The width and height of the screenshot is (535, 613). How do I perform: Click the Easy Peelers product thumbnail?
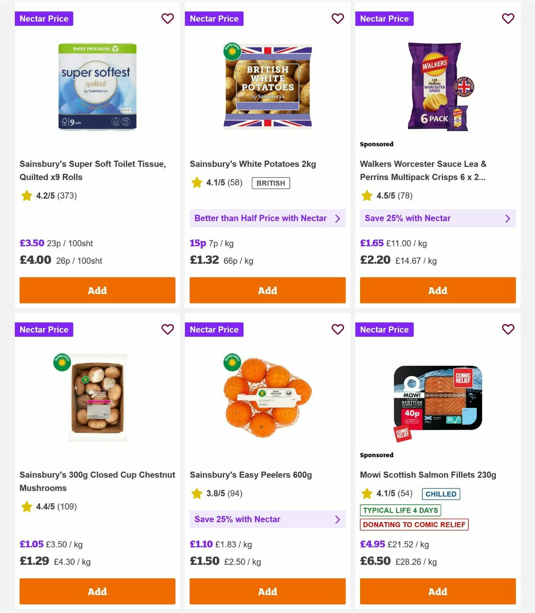pos(267,395)
